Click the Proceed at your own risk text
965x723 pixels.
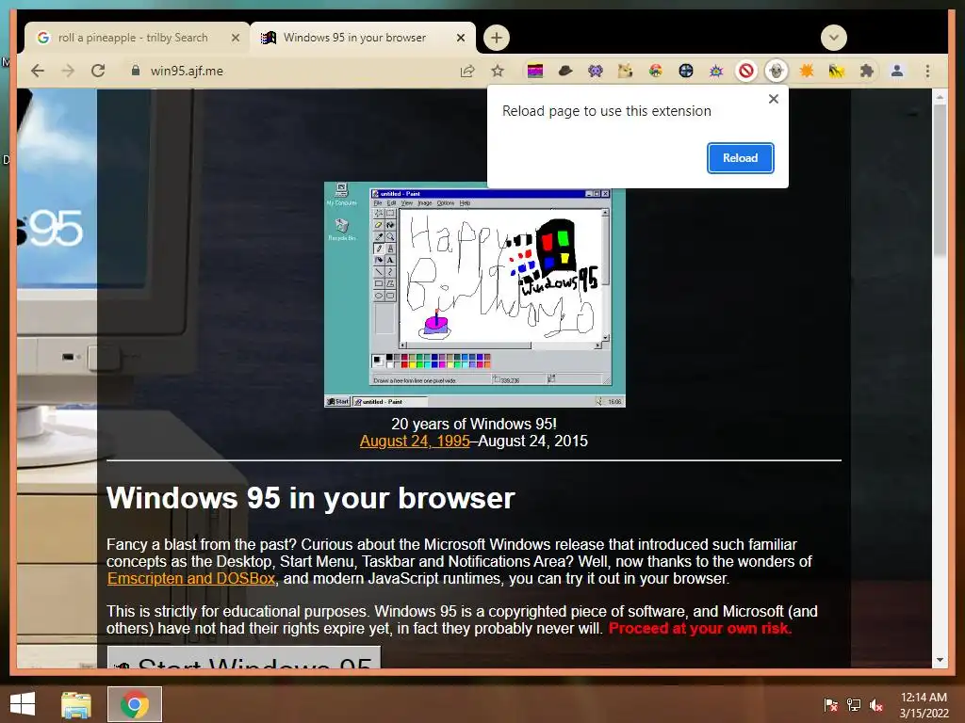700,628
